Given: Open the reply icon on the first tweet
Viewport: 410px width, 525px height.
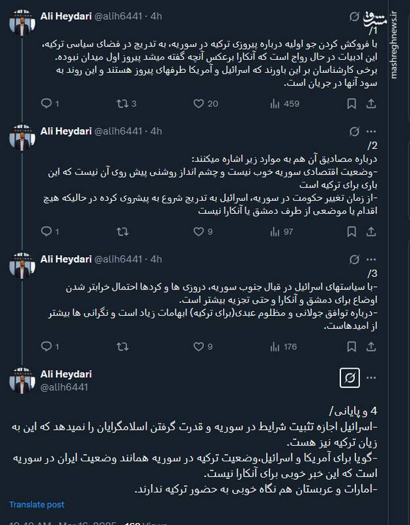Looking at the screenshot, I should (x=46, y=102).
